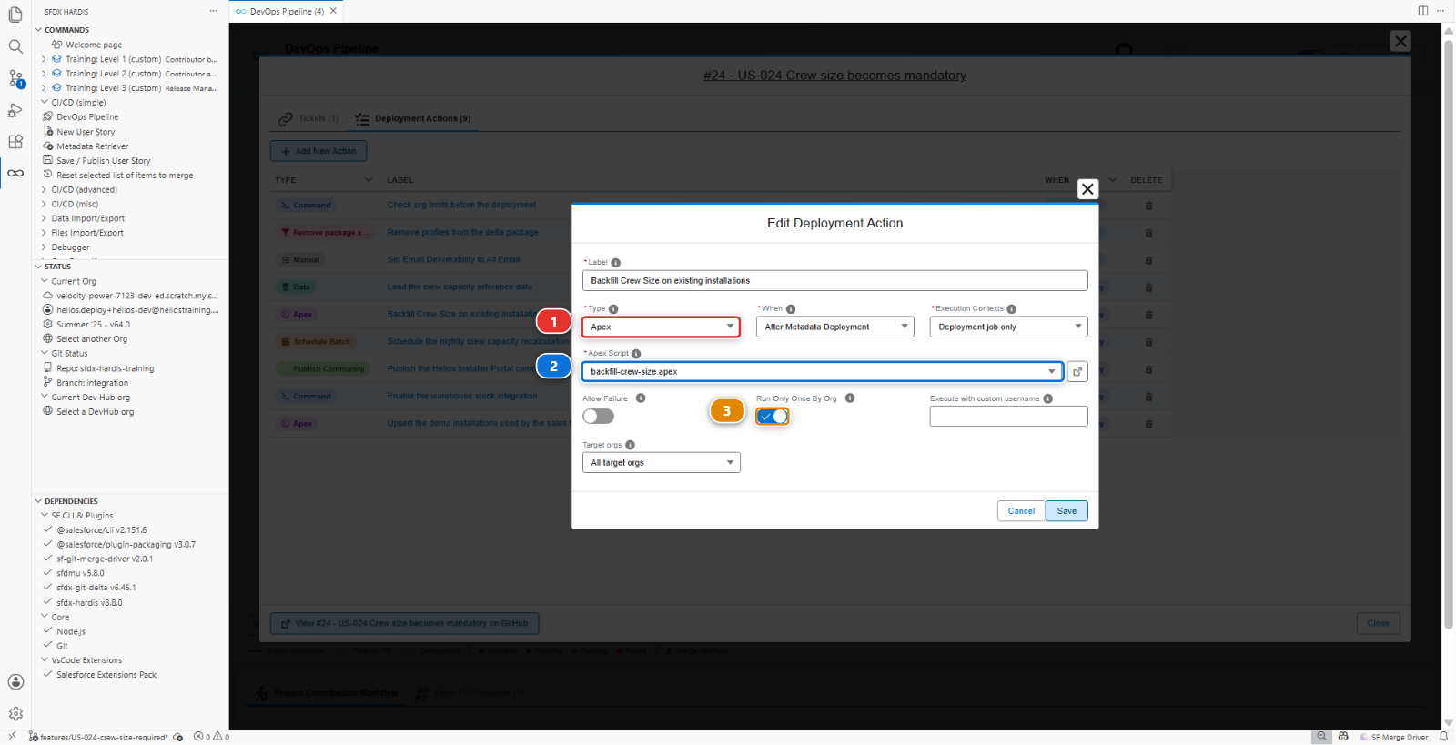Click the Execute with custom username field
This screenshot has height=745, width=1456.
coord(1009,417)
